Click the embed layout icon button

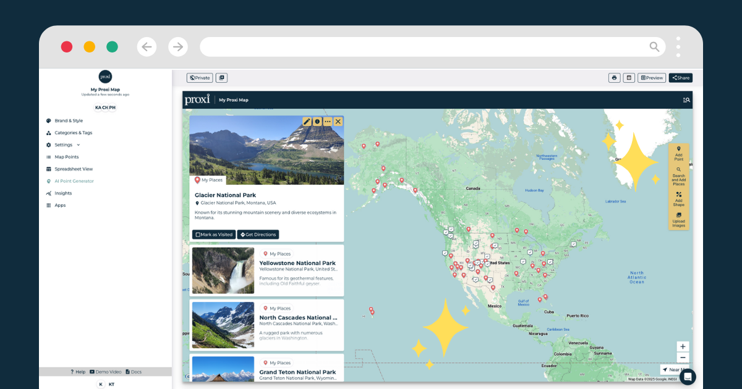point(629,78)
